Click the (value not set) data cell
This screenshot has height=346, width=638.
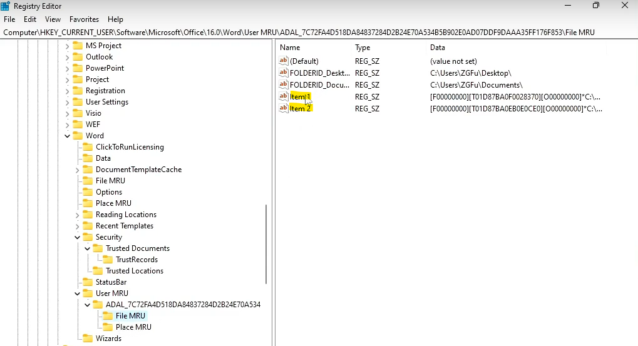pyautogui.click(x=453, y=61)
